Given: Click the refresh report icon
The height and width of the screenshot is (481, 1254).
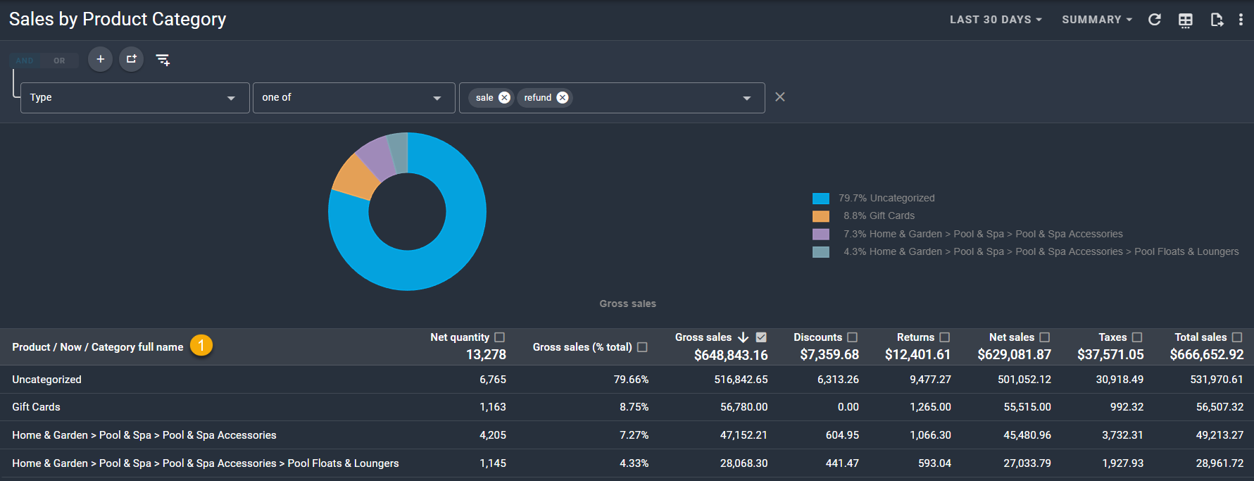Looking at the screenshot, I should [x=1154, y=20].
